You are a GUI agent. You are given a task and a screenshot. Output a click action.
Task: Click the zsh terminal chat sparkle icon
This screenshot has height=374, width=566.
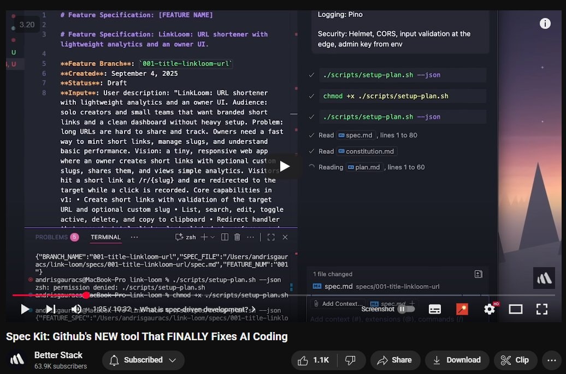179,237
